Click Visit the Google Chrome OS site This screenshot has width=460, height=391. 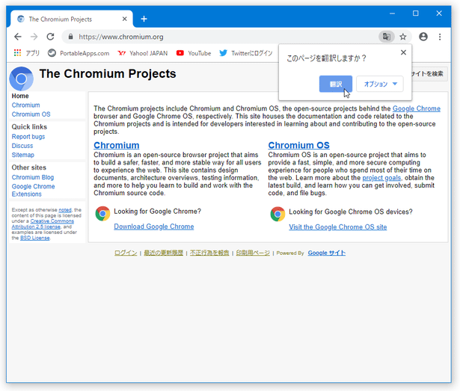[338, 227]
